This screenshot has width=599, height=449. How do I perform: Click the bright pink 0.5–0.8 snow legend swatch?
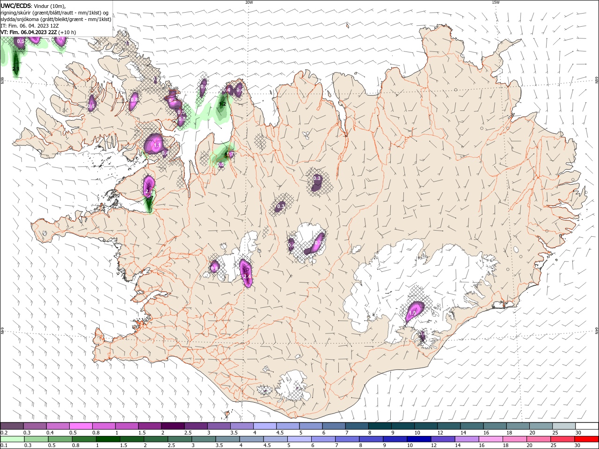[80, 426]
